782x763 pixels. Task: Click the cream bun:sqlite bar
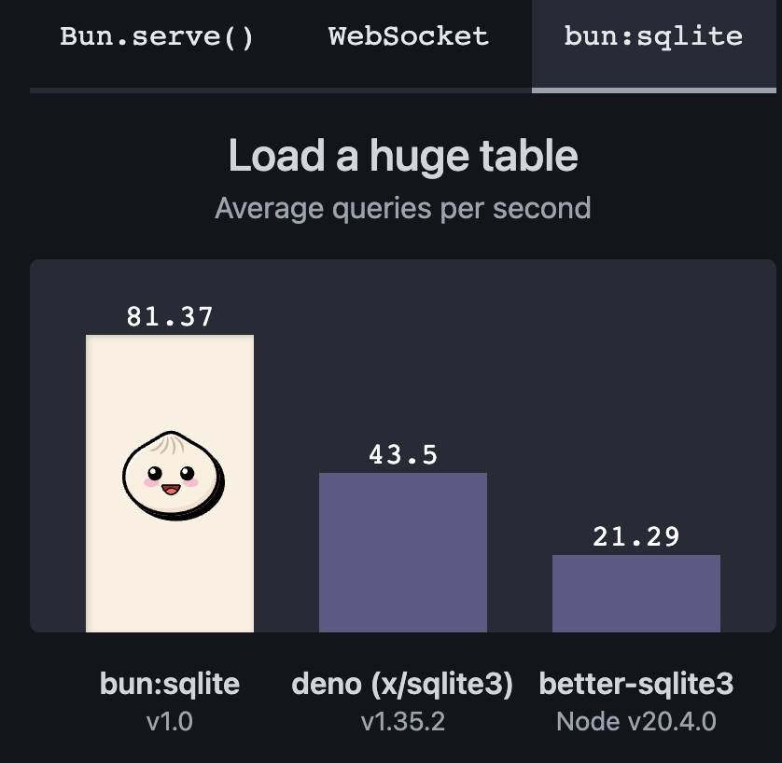pos(170,483)
